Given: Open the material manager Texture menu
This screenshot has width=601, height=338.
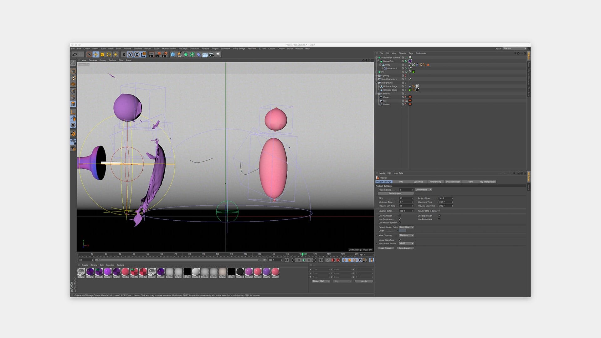Looking at the screenshot, I should 121,265.
